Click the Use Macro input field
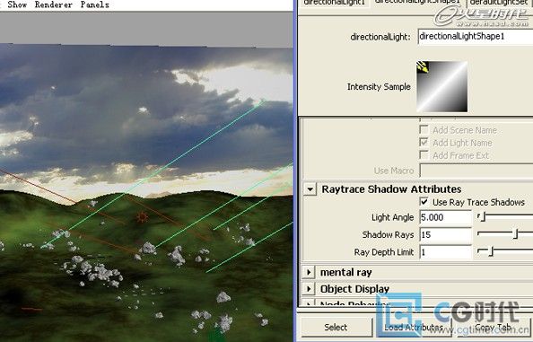This screenshot has height=342, width=533. click(476, 170)
